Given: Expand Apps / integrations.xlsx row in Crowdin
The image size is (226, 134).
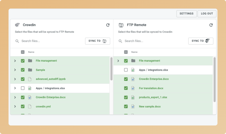Looking at the screenshot, I should pyautogui.click(x=15, y=88).
